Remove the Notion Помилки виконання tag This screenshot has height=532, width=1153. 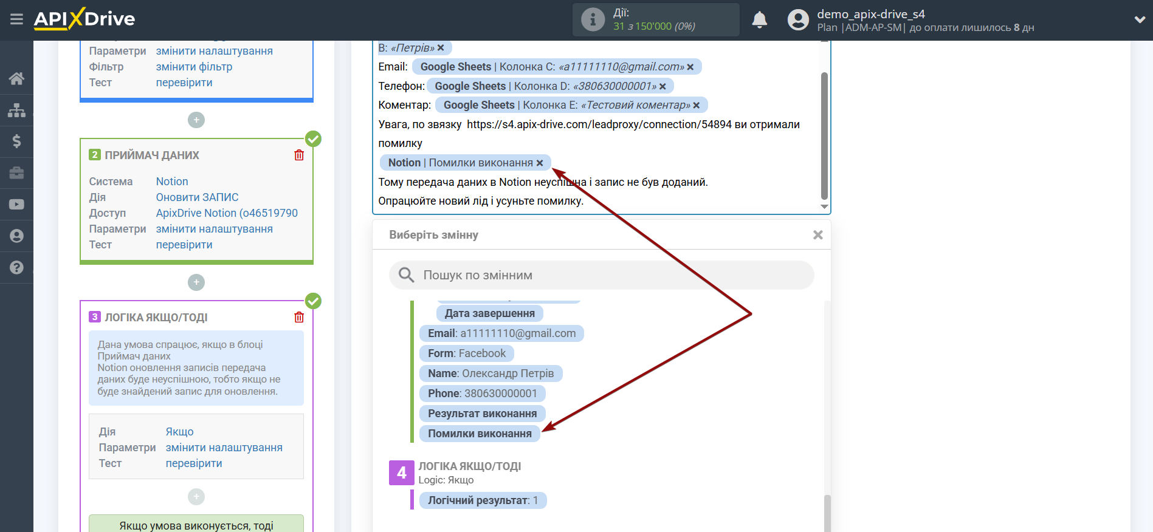pyautogui.click(x=540, y=163)
